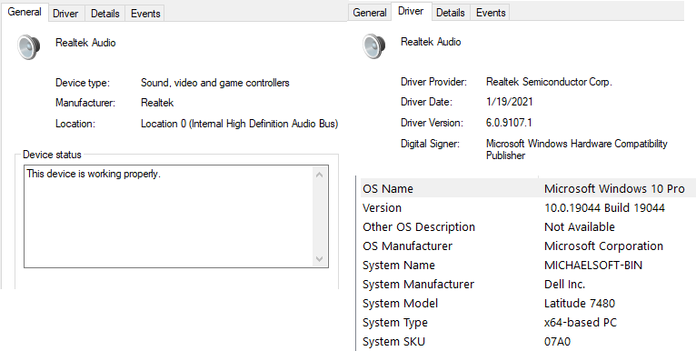This screenshot has height=351, width=696.
Task: Click the 'Realtek' manufacturer value
Action: pos(157,103)
